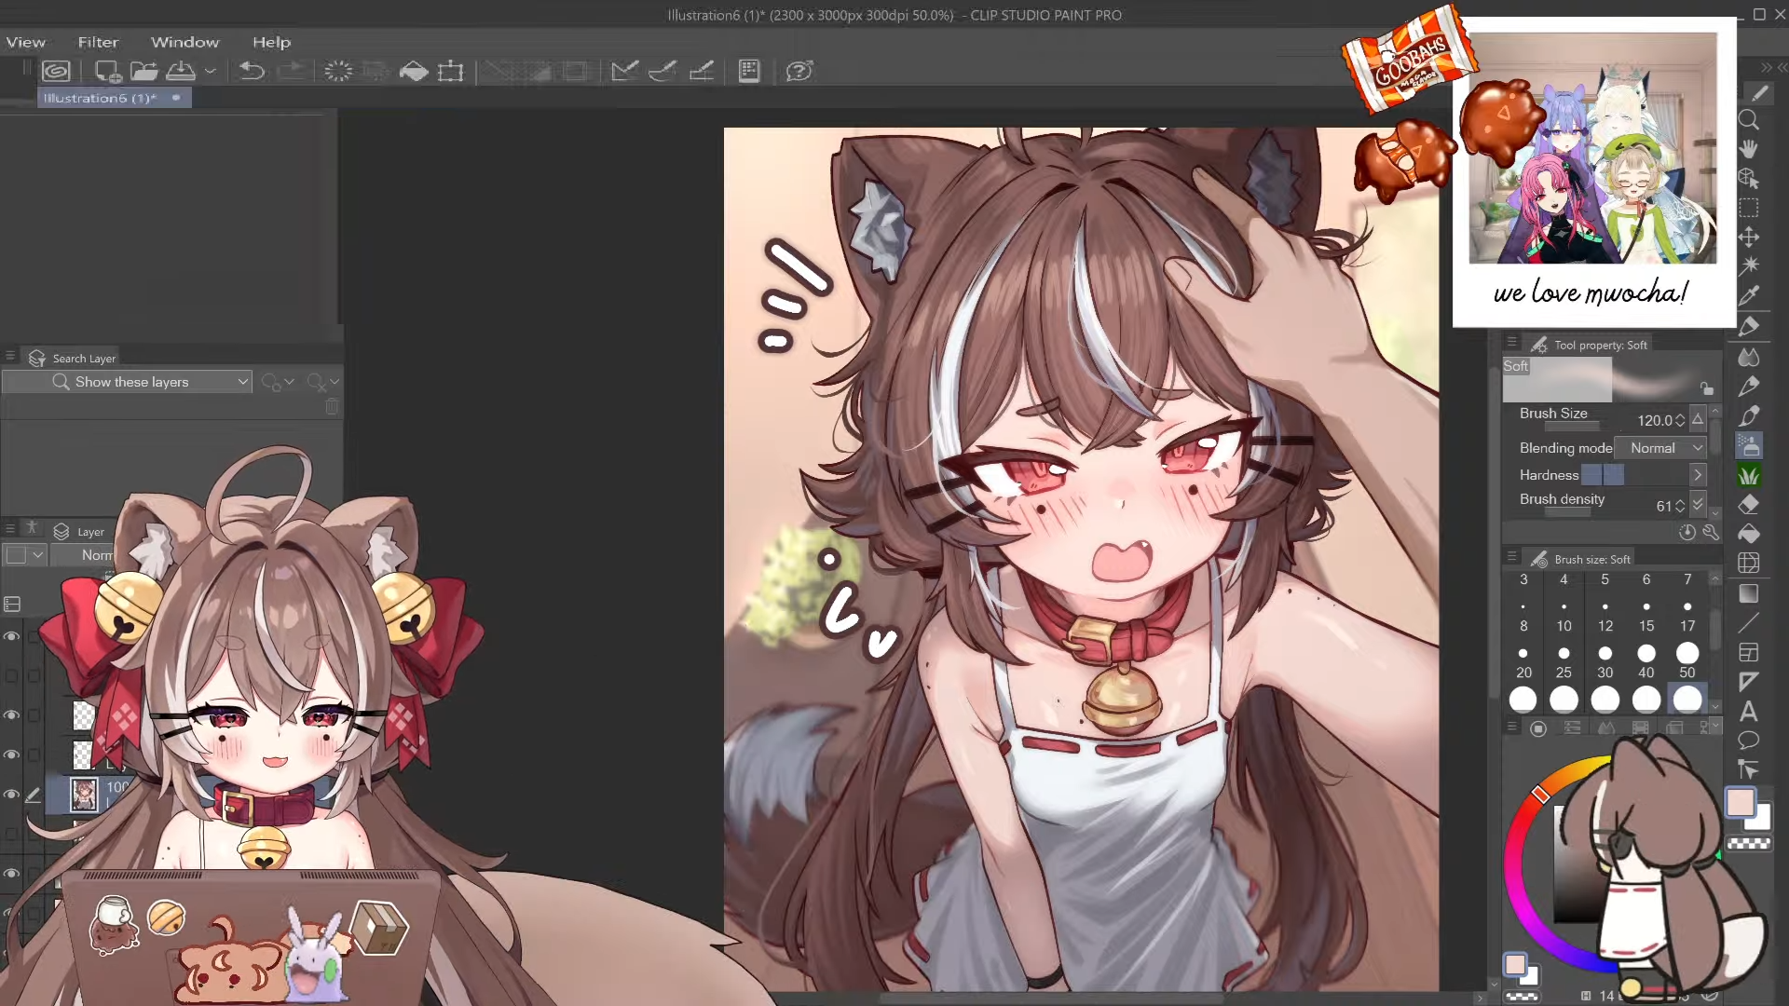Open the CLIP STUDIO launcher icon
1789x1006 pixels.
[56, 71]
